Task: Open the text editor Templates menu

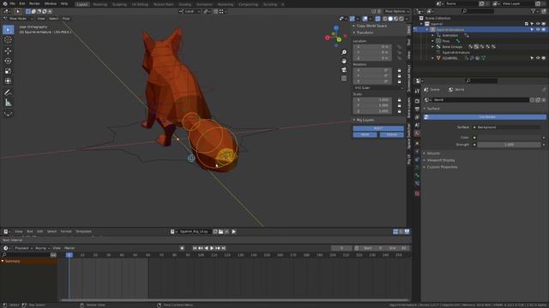Action: pyautogui.click(x=84, y=232)
